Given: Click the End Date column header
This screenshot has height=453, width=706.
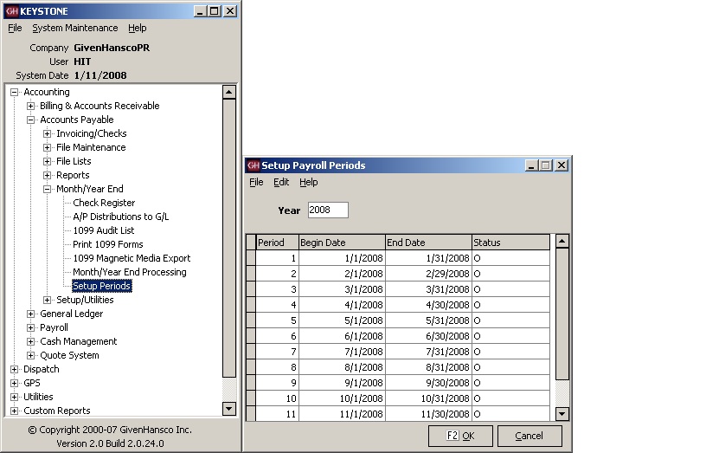Looking at the screenshot, I should point(427,243).
